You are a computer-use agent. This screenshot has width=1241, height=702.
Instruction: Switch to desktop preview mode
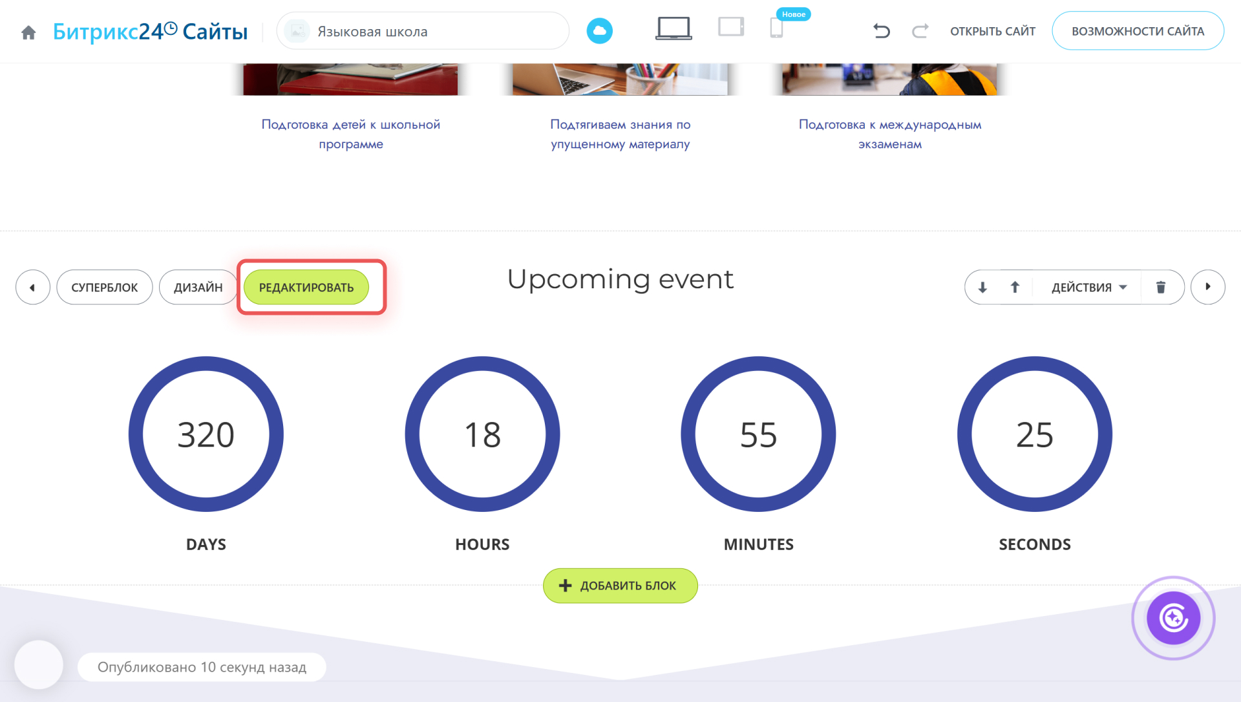(673, 29)
